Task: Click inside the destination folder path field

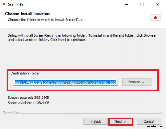Action: coord(65,82)
